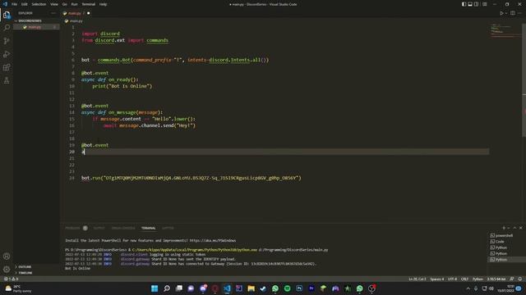
Task: Click the Spaces: 4 indentation setting
Action: tap(436, 279)
